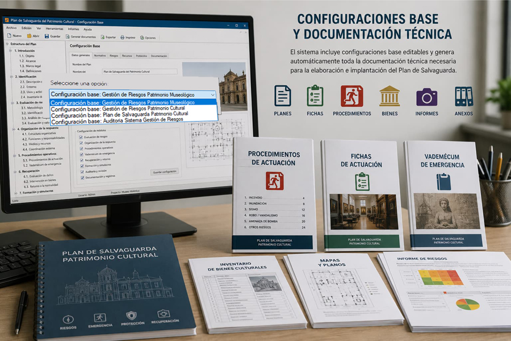Open the Herramientas menu

tap(55, 29)
